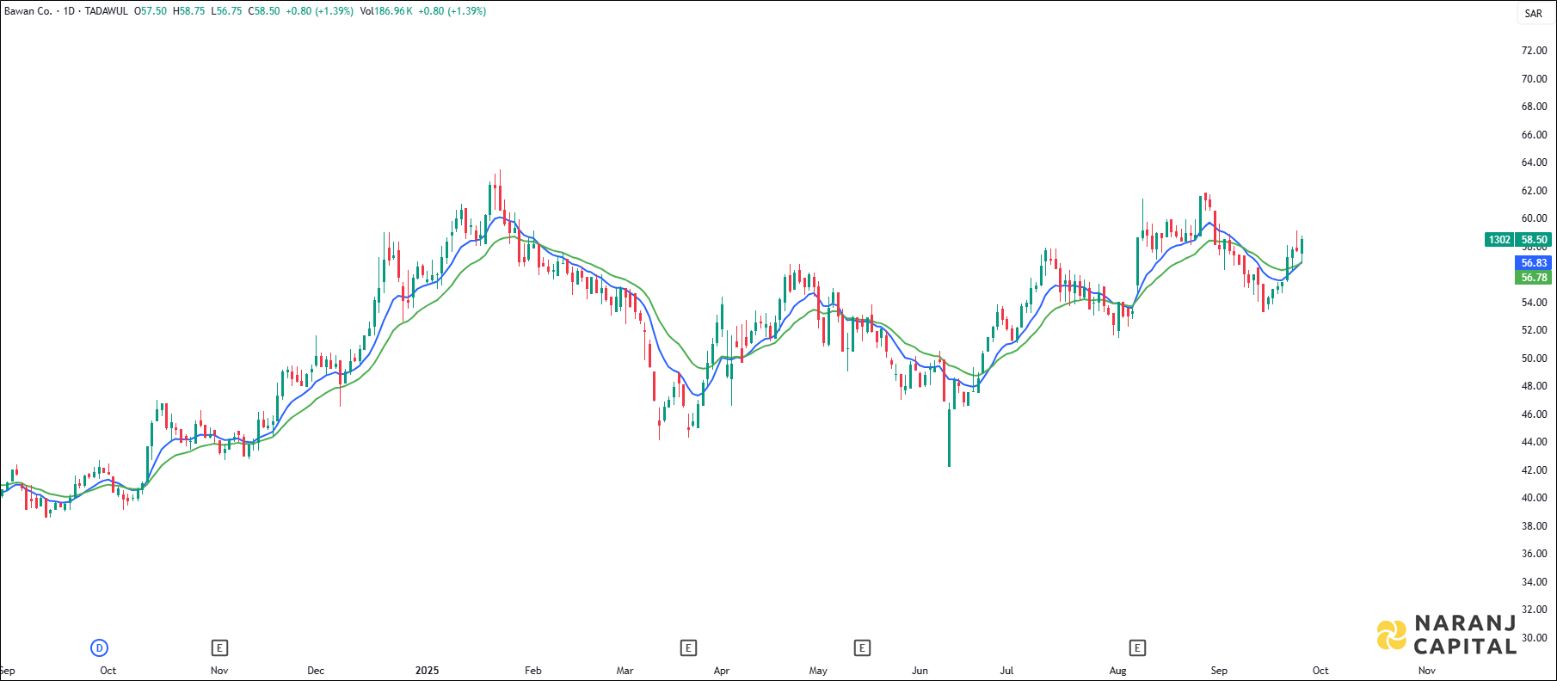Open earnings E marker above Nov 2024

pos(219,648)
